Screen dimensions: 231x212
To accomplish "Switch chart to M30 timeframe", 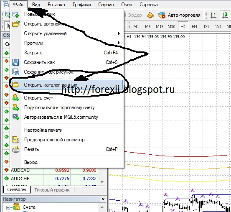I will 171,26.
